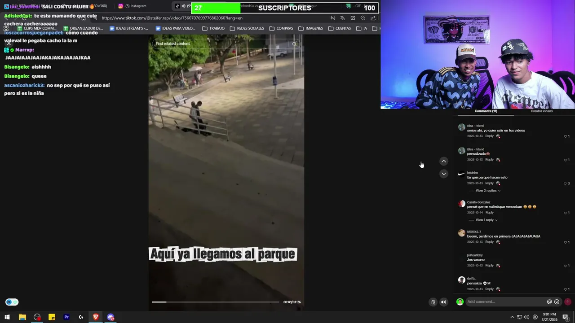Like luisinho's comment with 3 likes
Image resolution: width=575 pixels, height=323 pixels.
[566, 183]
